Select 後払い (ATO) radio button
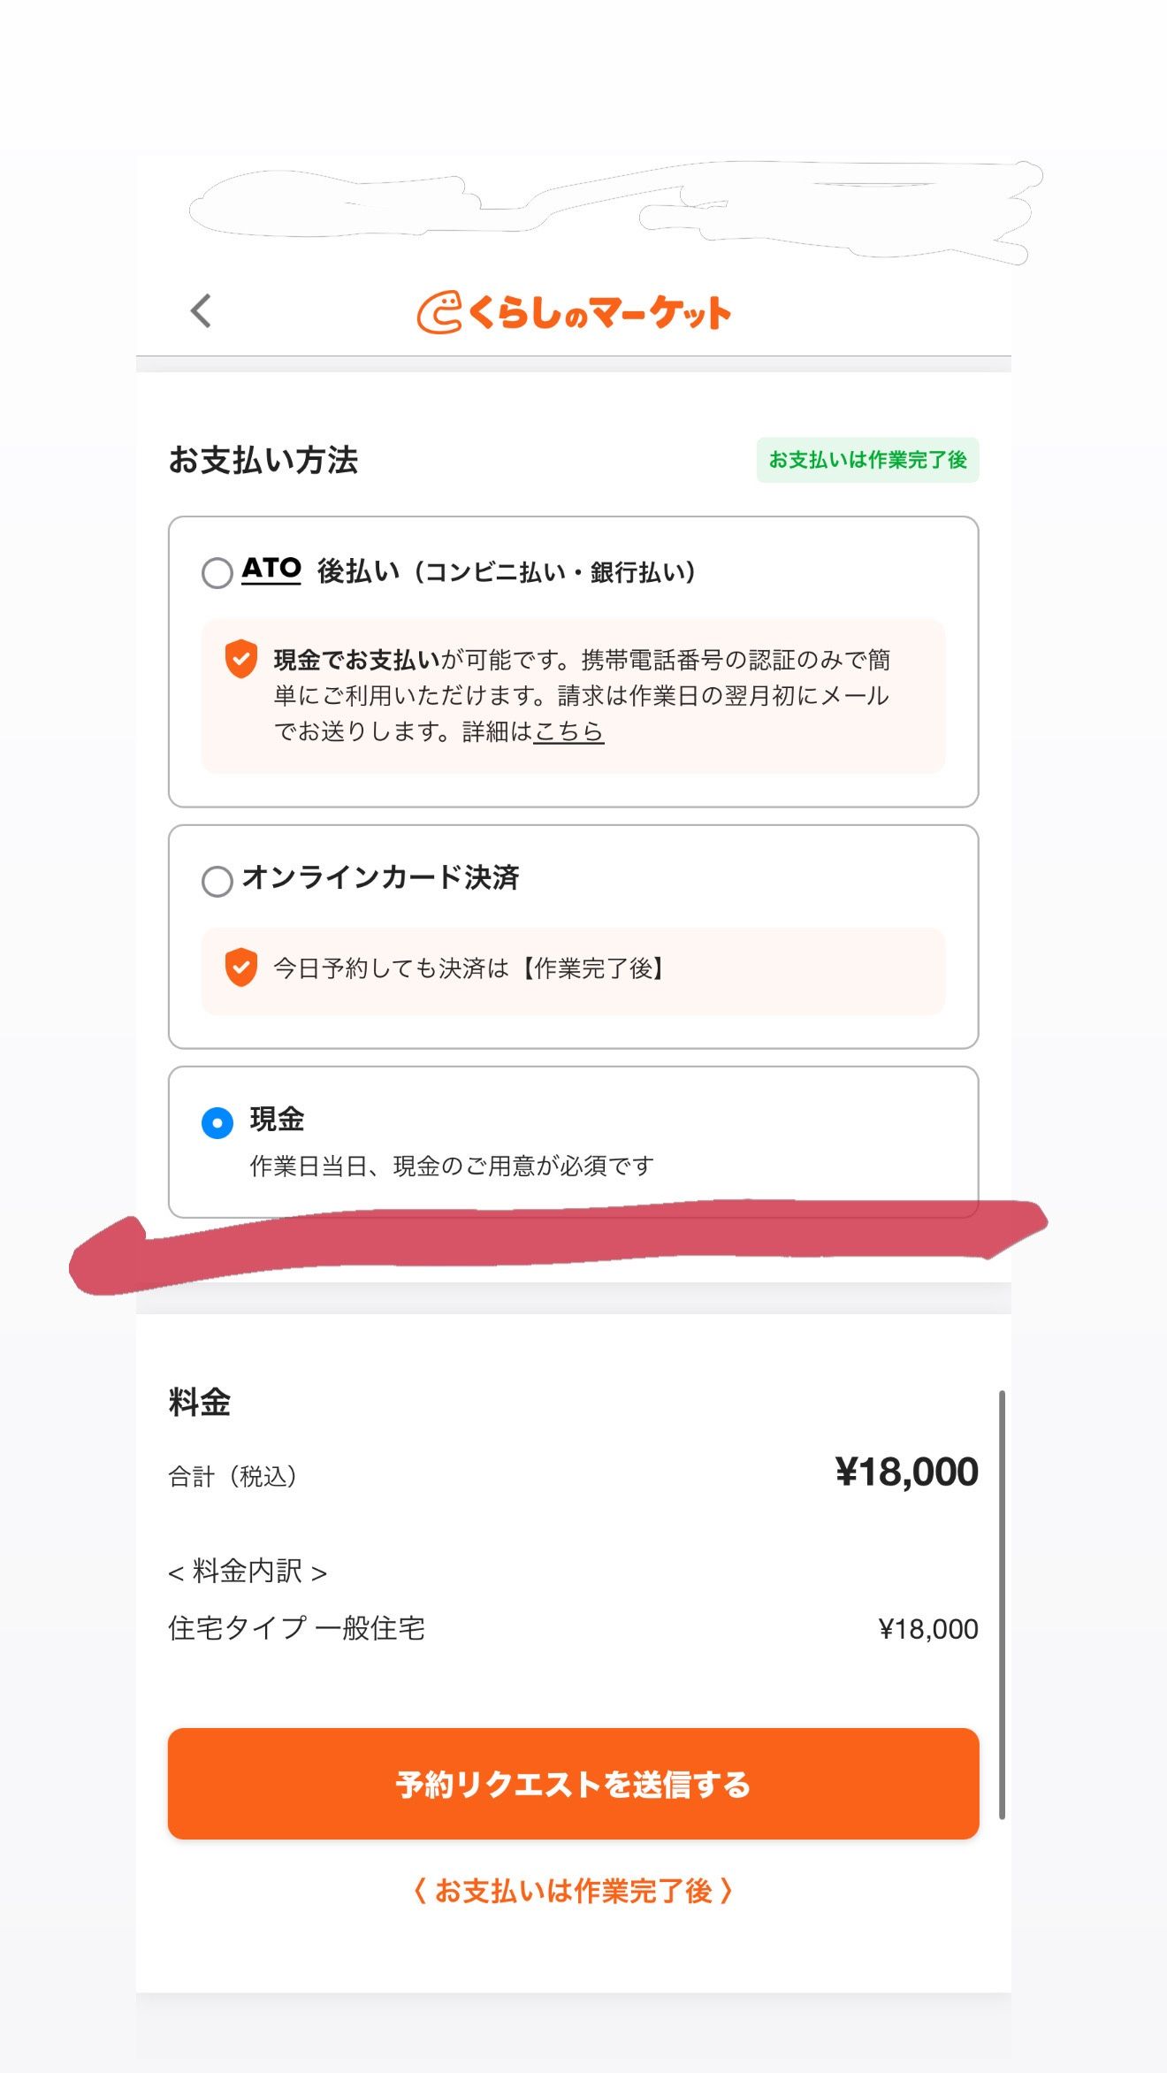Viewport: 1167px width, 2073px height. [x=217, y=572]
